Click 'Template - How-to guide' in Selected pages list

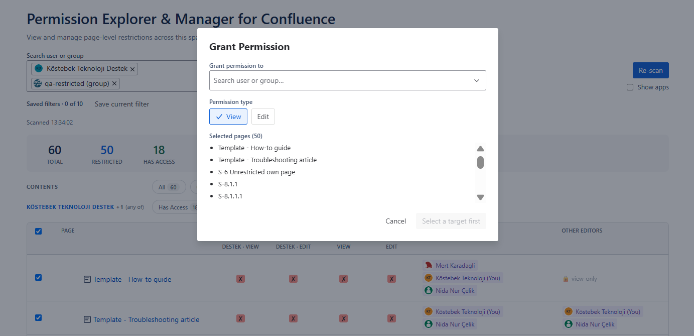(254, 148)
